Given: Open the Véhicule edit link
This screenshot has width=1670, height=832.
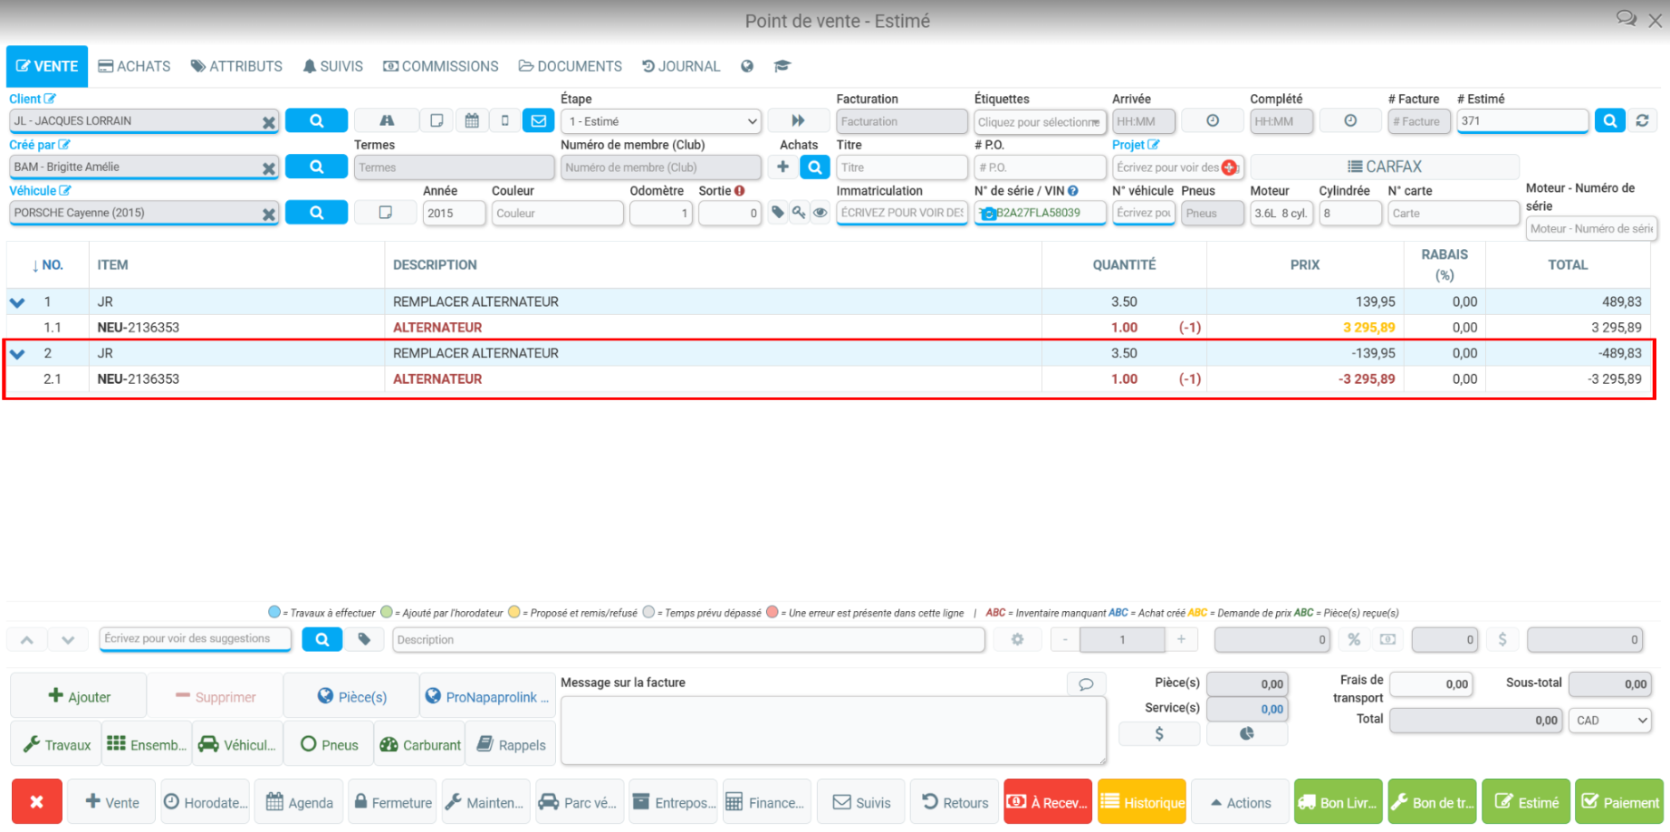Looking at the screenshot, I should [40, 191].
